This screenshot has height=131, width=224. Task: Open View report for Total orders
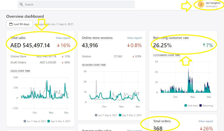click(x=206, y=121)
